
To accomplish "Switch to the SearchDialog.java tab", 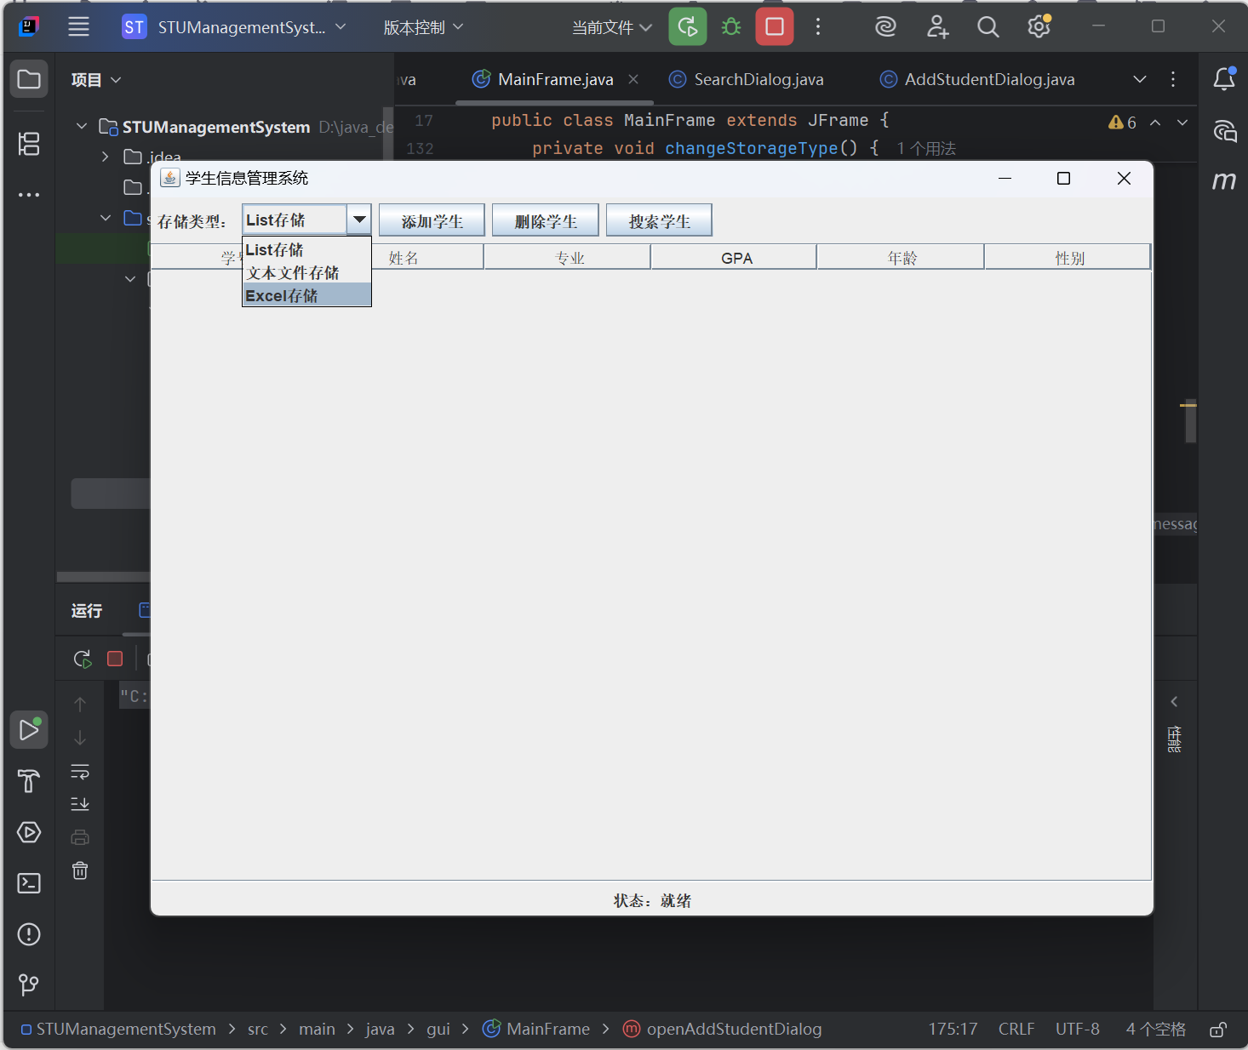I will (747, 79).
